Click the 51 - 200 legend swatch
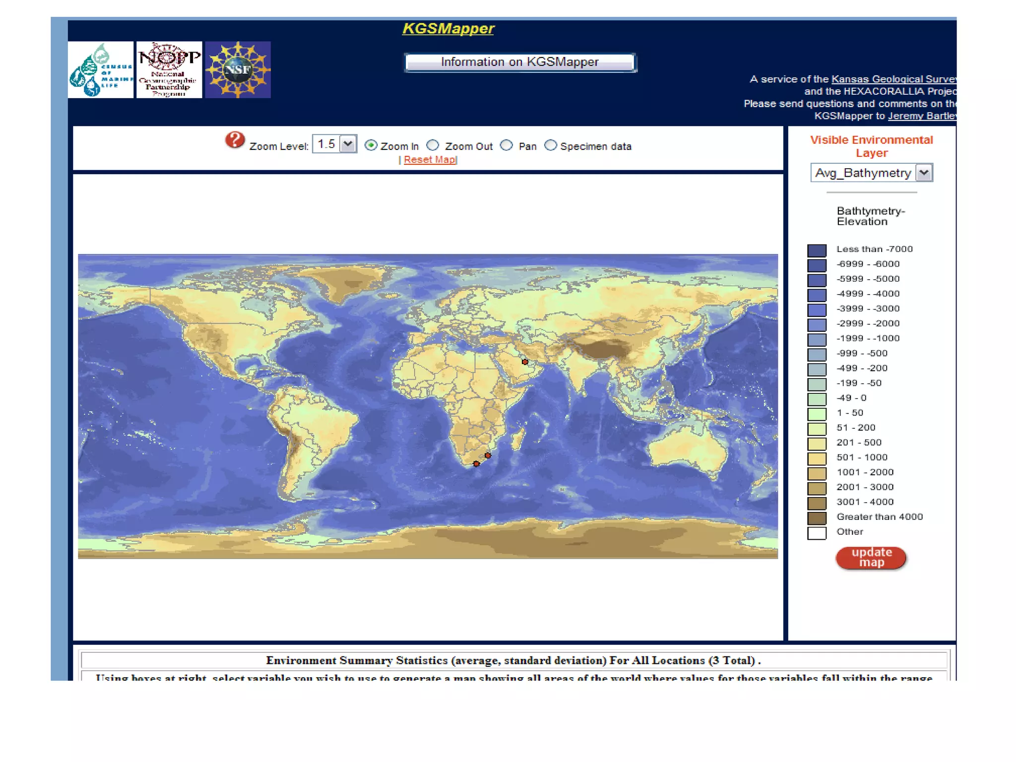 tap(817, 429)
